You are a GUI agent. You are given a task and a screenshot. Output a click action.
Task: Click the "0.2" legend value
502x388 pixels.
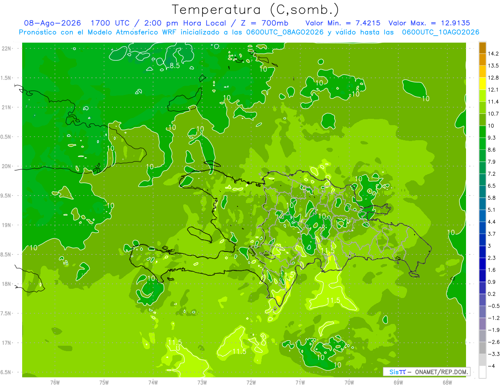click(x=492, y=294)
